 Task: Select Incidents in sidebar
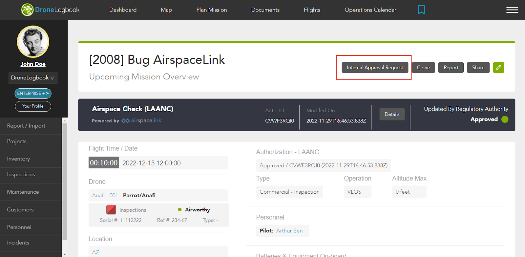tap(31, 243)
